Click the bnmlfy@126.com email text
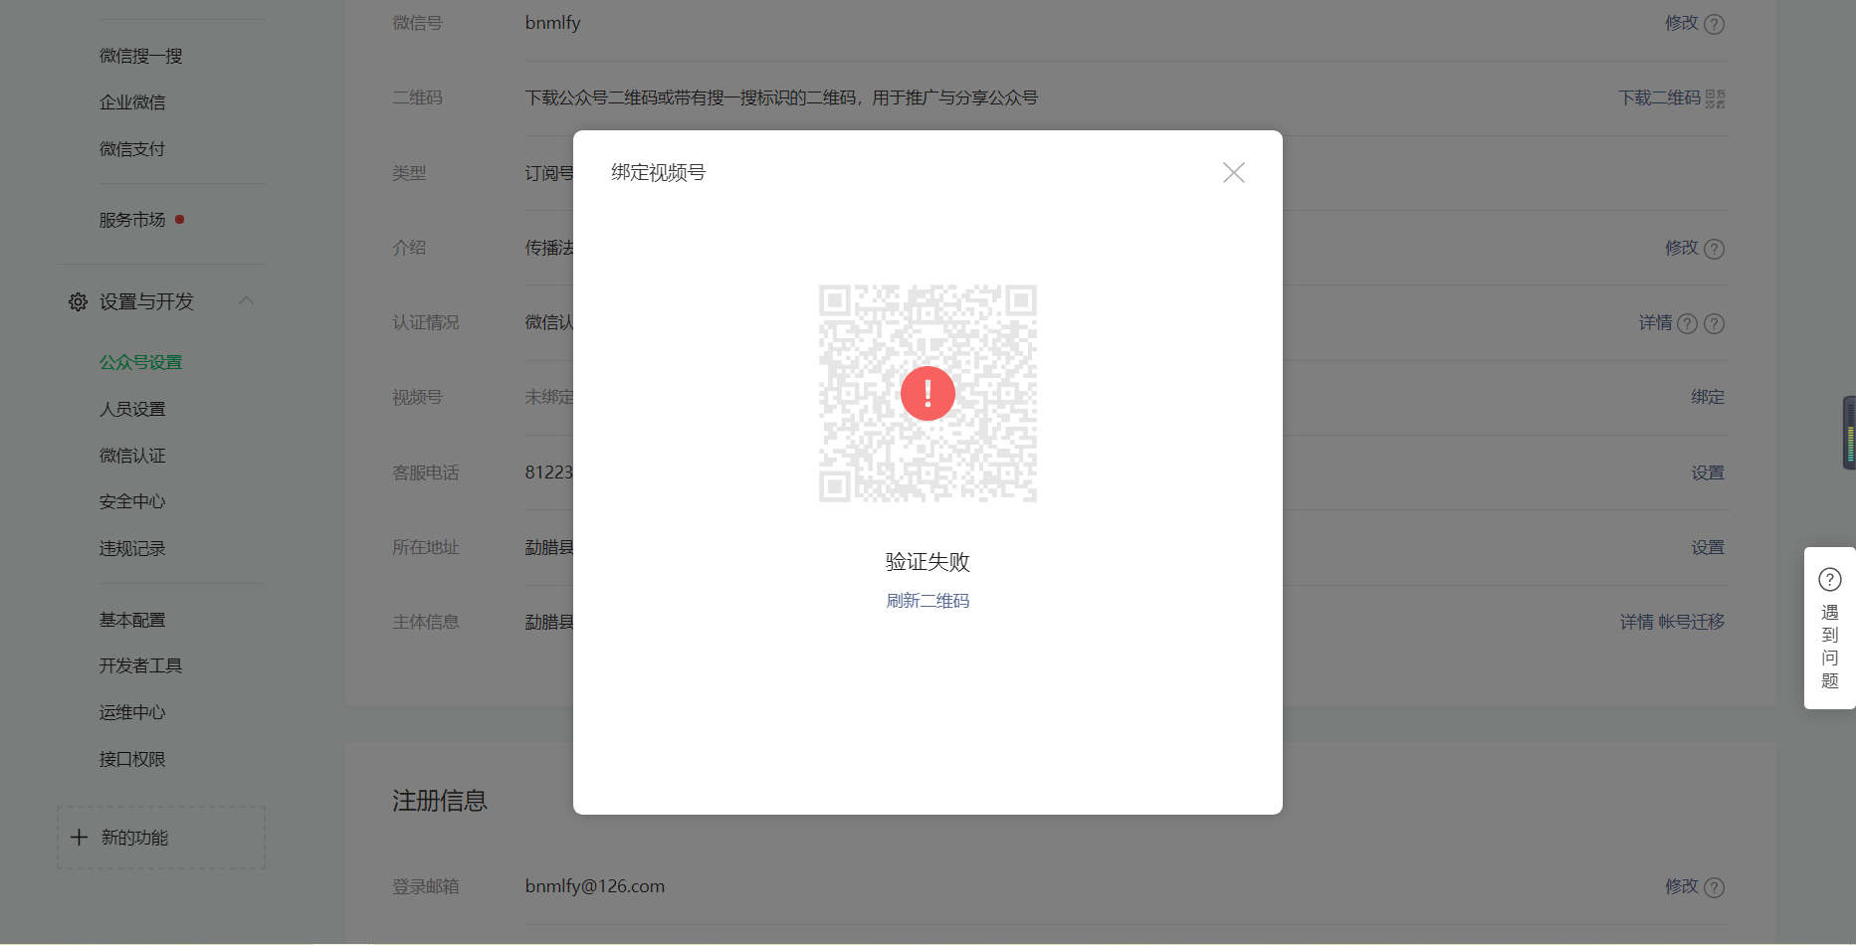Screen dimensions: 1856x945 coord(595,886)
